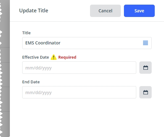
Task: Click the Title field label
Action: [27, 33]
